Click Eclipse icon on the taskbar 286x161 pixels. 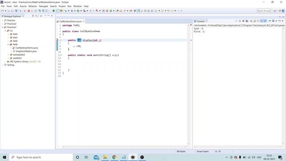coord(133,157)
